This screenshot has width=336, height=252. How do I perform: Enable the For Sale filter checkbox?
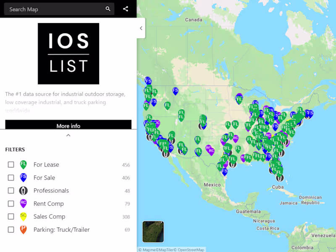click(x=11, y=178)
